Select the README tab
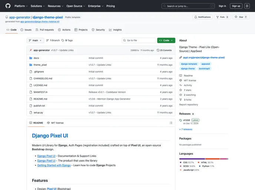The image size is (255, 190). coord(36,123)
